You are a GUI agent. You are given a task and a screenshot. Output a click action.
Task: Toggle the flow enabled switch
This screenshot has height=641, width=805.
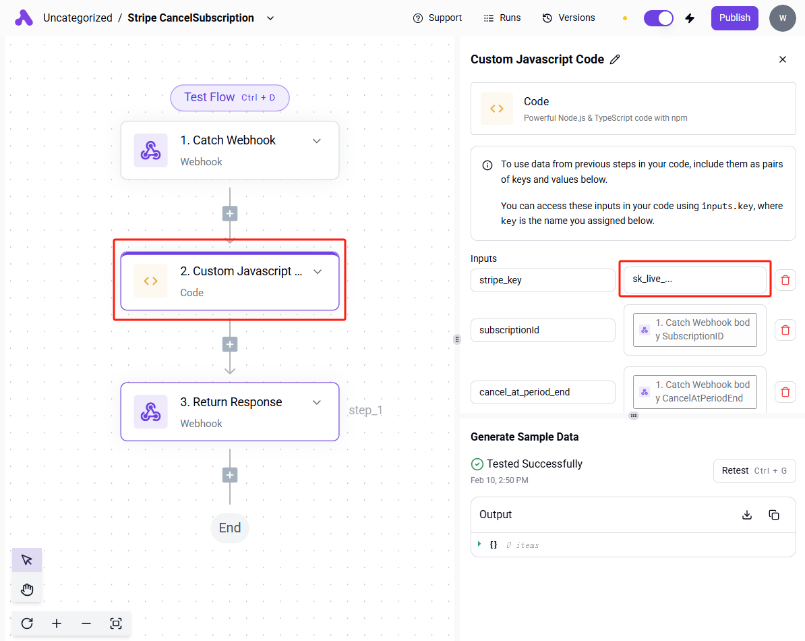point(658,18)
